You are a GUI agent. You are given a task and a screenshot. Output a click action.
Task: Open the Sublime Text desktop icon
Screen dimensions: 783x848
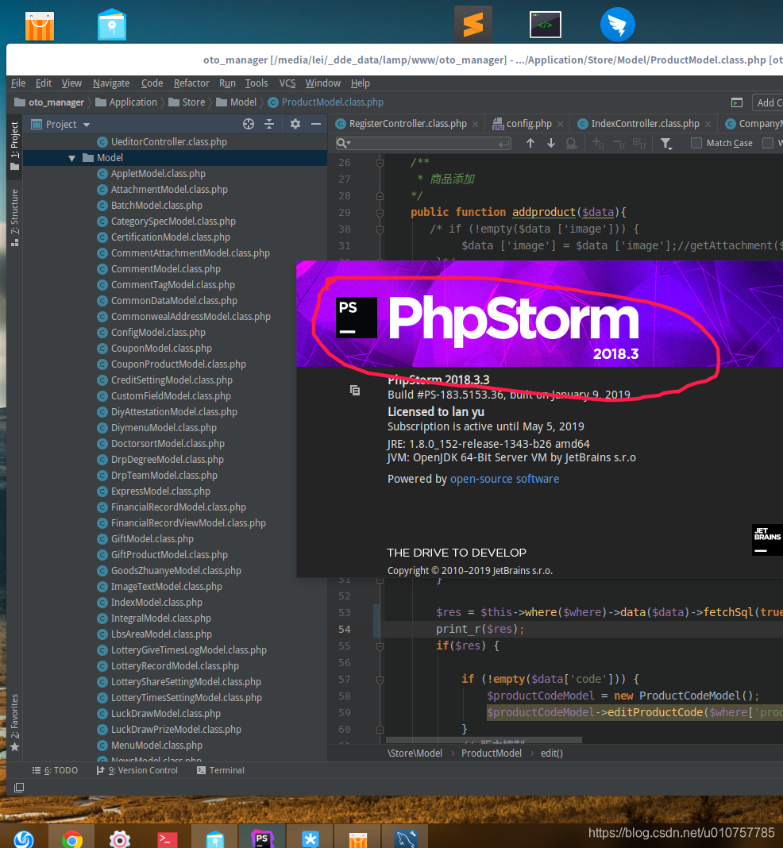click(473, 25)
